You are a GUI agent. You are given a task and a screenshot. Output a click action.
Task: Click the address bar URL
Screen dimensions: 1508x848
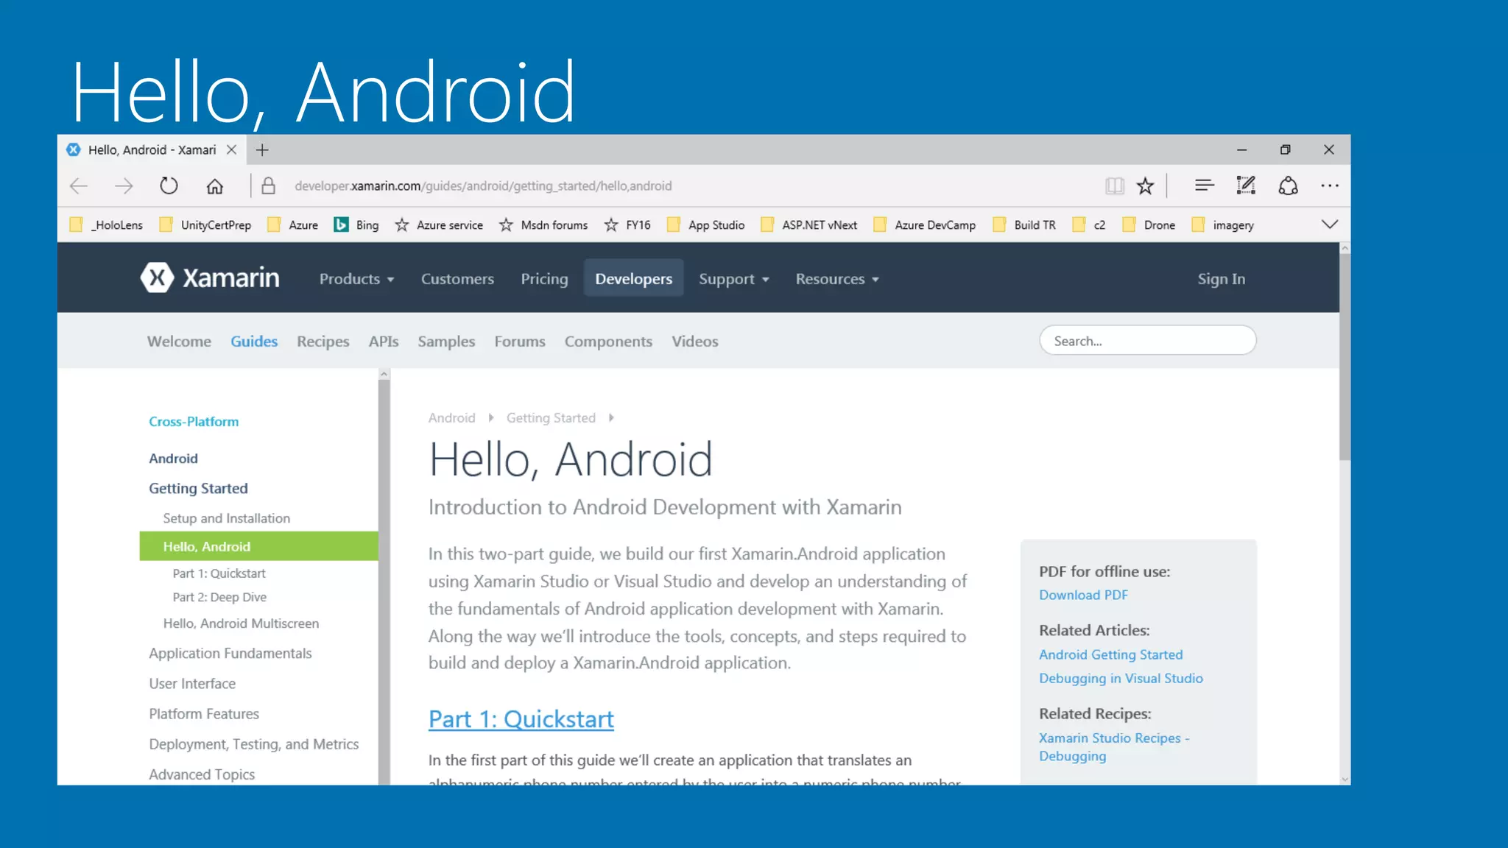pos(483,186)
